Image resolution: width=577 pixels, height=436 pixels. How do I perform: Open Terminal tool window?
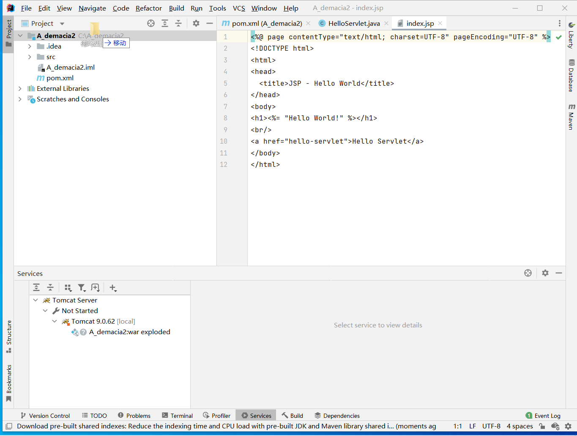(177, 416)
